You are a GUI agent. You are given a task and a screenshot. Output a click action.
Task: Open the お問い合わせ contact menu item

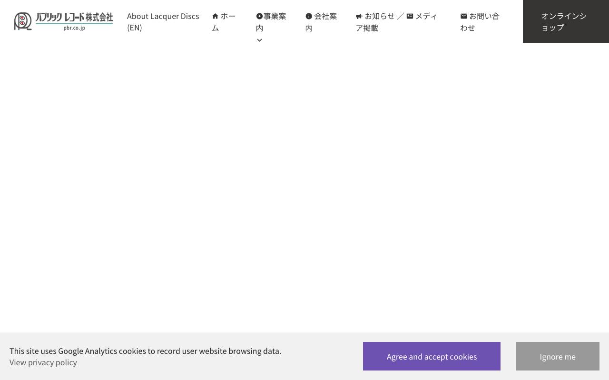coord(480,22)
